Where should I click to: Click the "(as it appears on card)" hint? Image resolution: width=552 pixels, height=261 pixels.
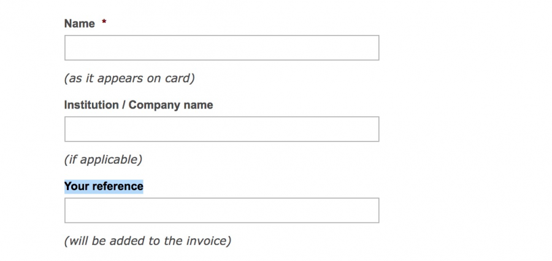click(129, 78)
